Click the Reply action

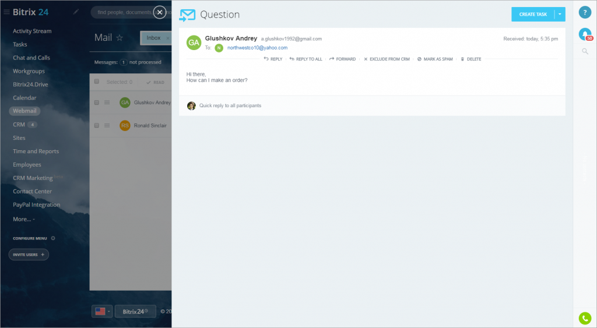tap(273, 59)
